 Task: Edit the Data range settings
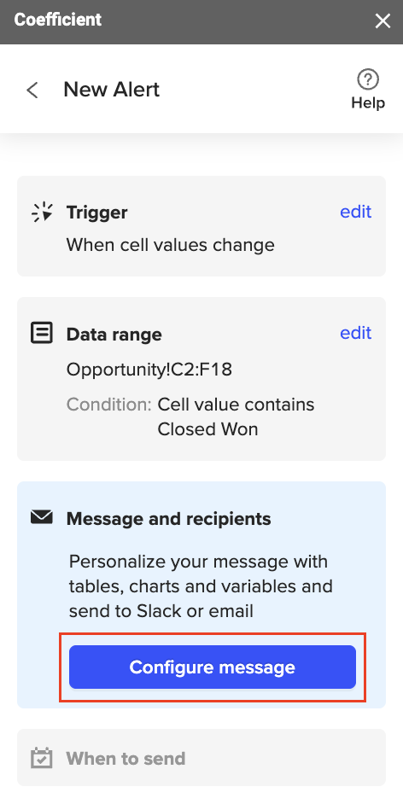[x=355, y=333]
